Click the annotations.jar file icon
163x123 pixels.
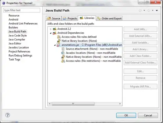59,45
